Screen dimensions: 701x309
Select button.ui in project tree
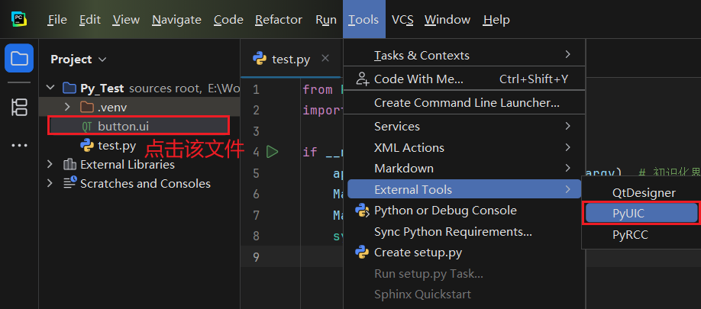[139, 127]
